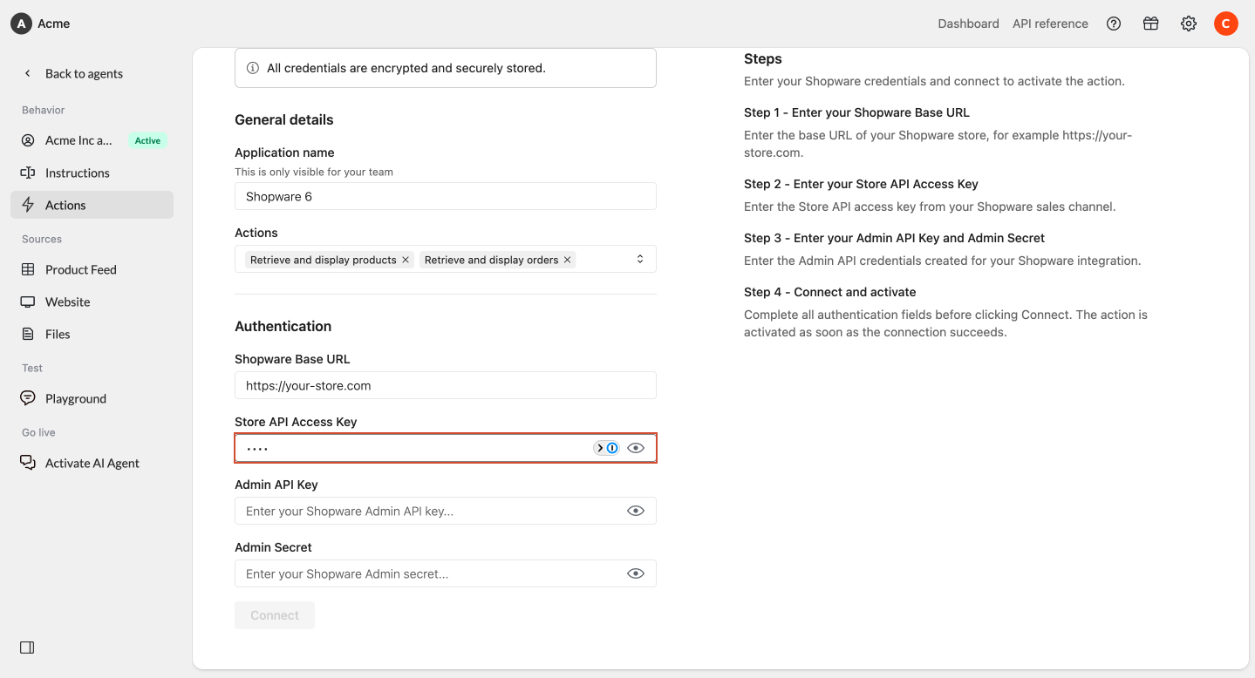Remove the Retrieve and display products tag

tap(406, 260)
